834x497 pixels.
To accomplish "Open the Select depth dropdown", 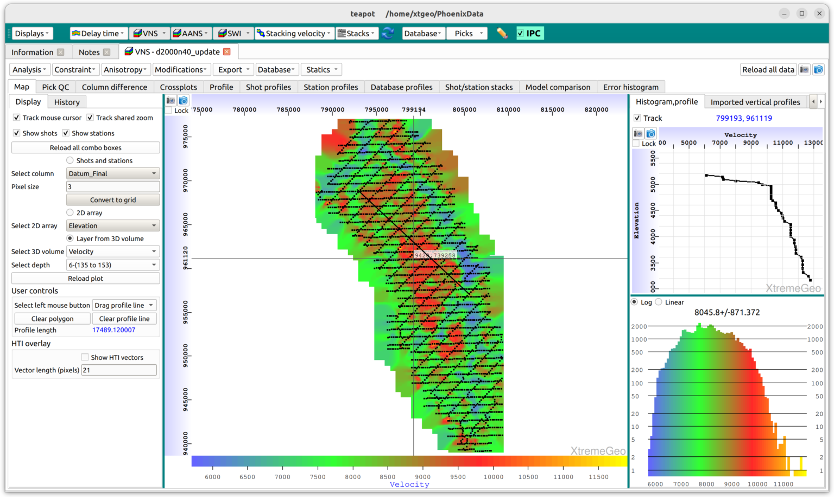I will click(x=112, y=264).
